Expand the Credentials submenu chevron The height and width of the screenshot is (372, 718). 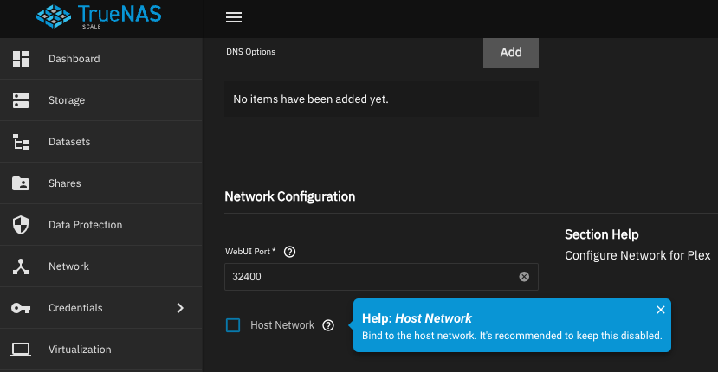(180, 308)
